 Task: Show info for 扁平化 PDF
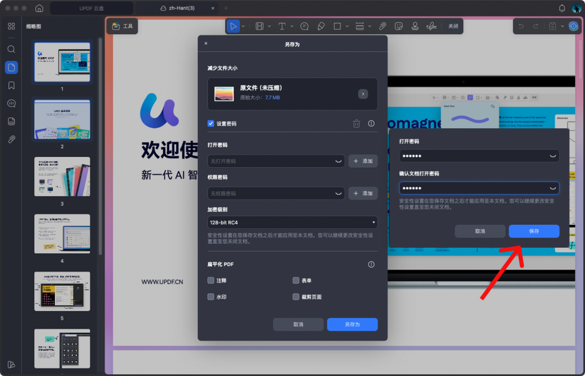coord(371,264)
